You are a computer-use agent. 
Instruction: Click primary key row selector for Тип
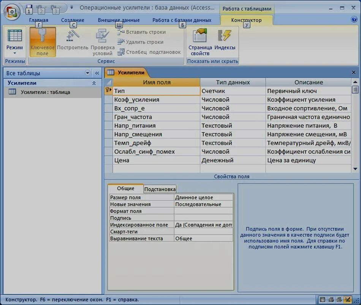[x=108, y=91]
